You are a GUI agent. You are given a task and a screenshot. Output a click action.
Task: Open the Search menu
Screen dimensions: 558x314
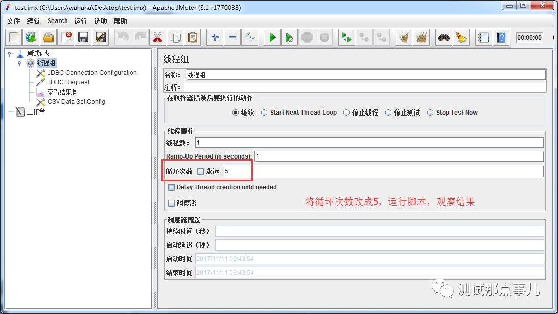click(x=57, y=21)
